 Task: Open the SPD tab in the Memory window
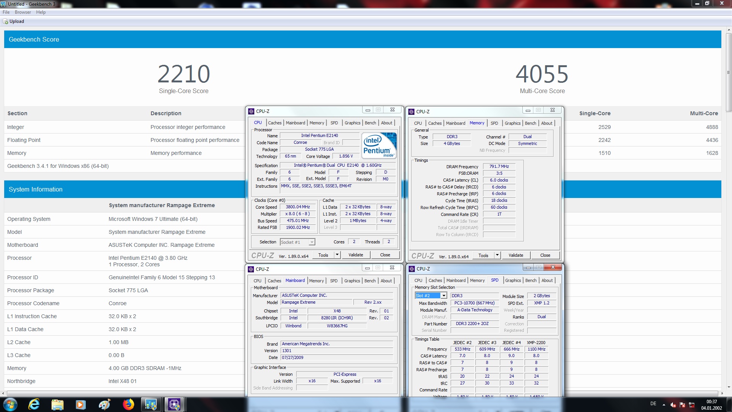(494, 123)
